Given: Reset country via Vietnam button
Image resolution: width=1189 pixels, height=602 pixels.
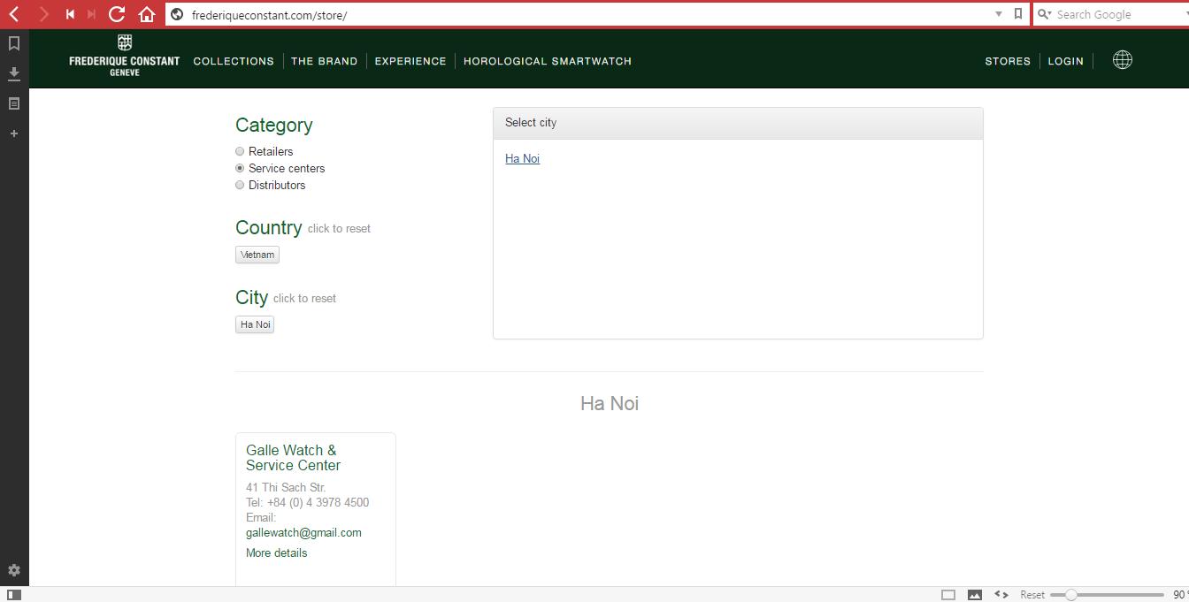Looking at the screenshot, I should (257, 255).
